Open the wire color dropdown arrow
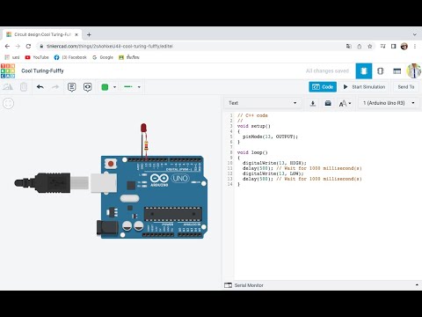Viewport: 422px width, 317px height. pyautogui.click(x=114, y=87)
